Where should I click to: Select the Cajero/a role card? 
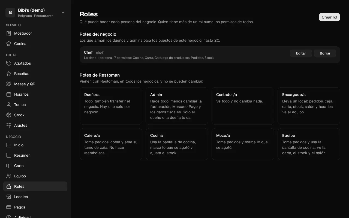[x=111, y=144]
